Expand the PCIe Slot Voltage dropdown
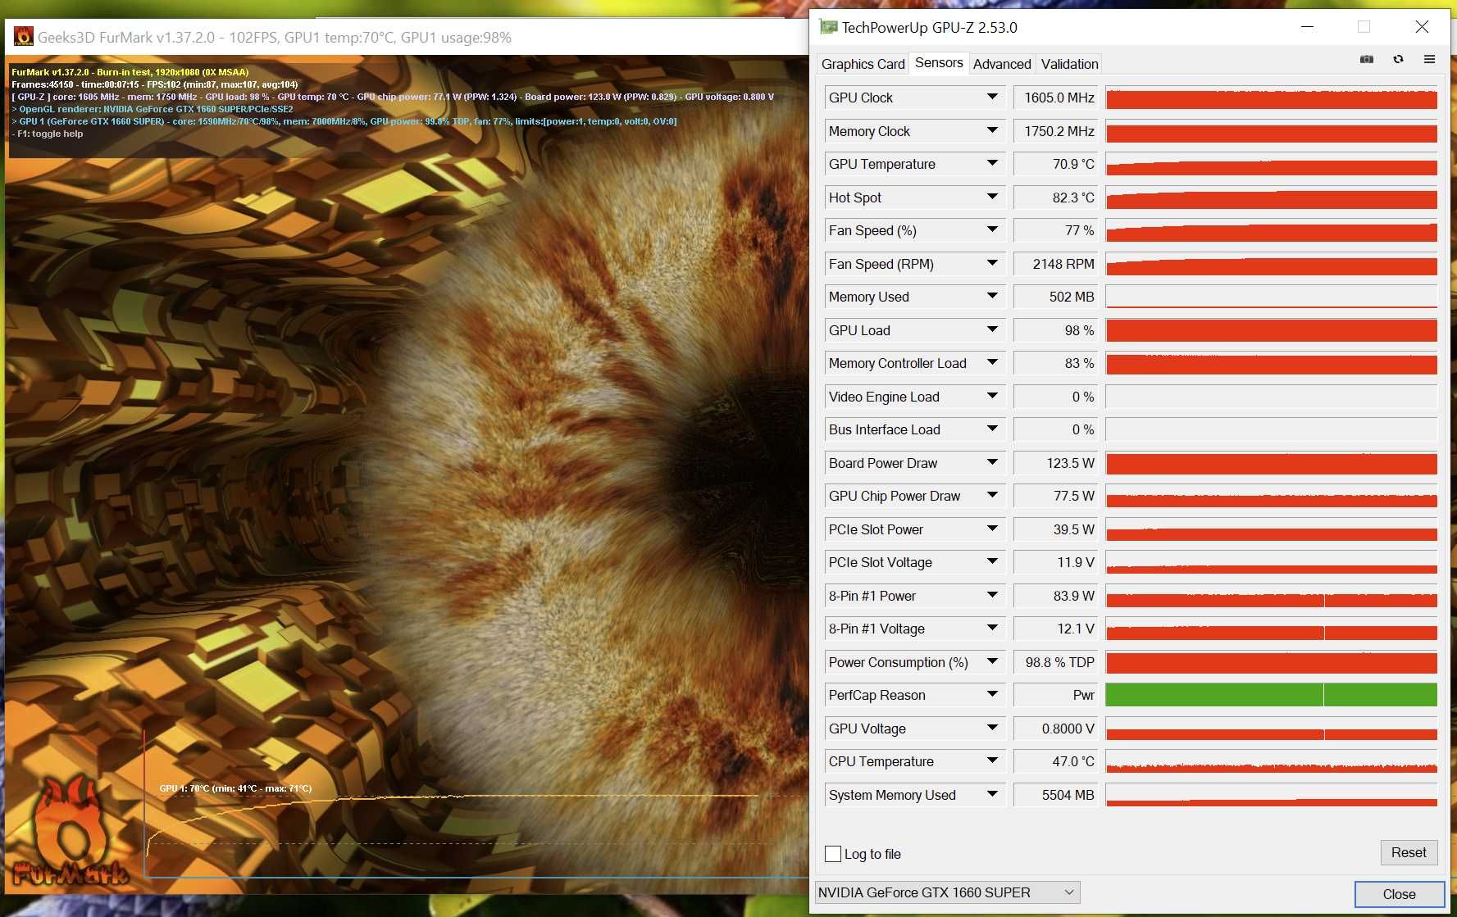Viewport: 1457px width, 917px height. (x=992, y=562)
